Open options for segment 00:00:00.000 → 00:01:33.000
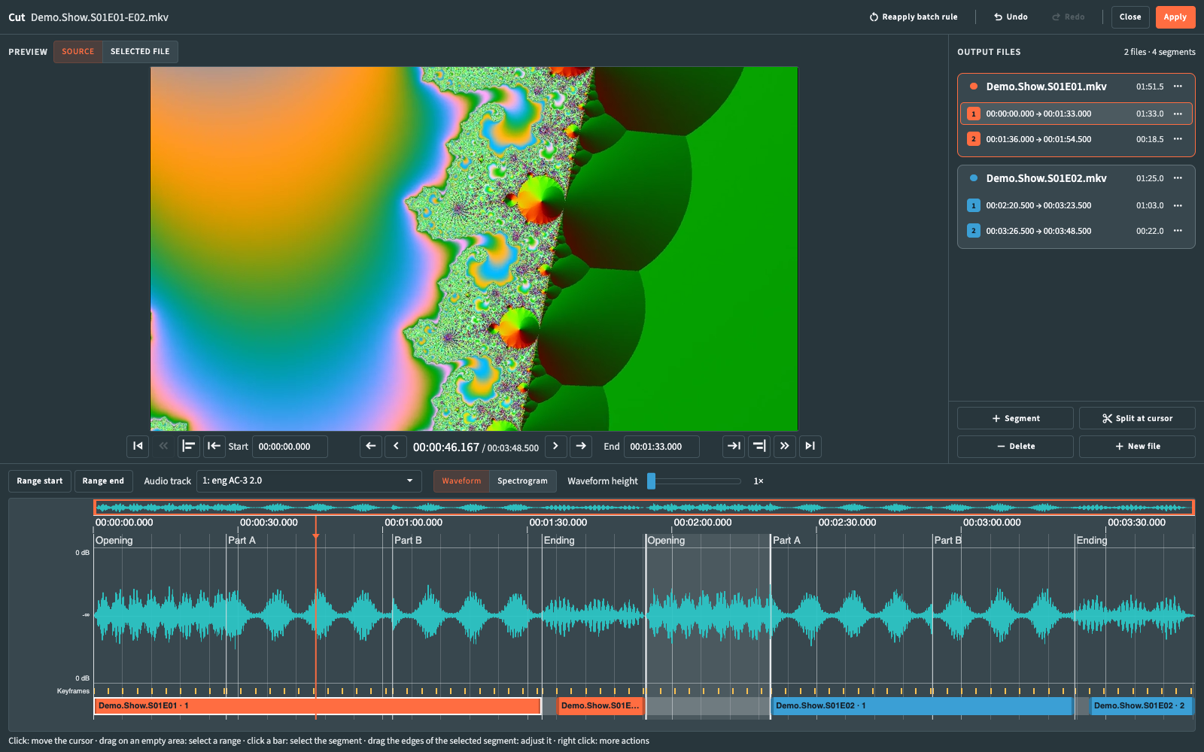The width and height of the screenshot is (1204, 752). point(1178,114)
